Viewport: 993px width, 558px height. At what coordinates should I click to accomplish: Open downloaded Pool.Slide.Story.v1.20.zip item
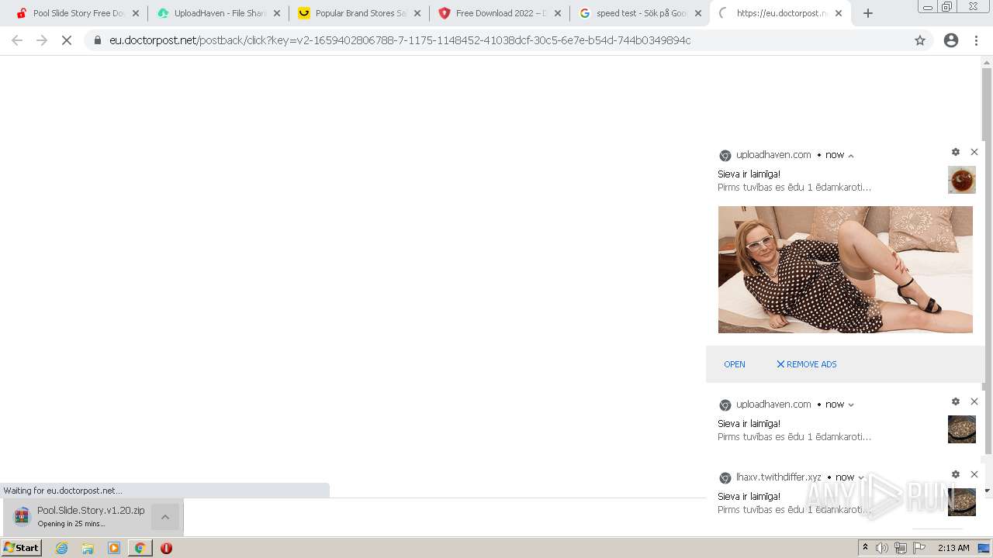(x=78, y=517)
